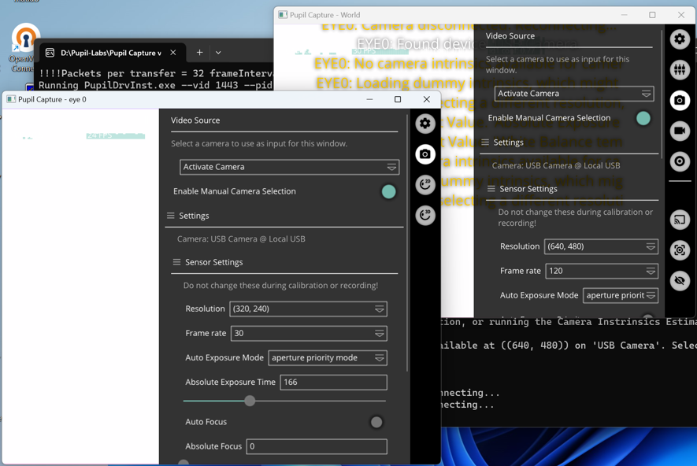Open General Settings gear in World window

[680, 39]
